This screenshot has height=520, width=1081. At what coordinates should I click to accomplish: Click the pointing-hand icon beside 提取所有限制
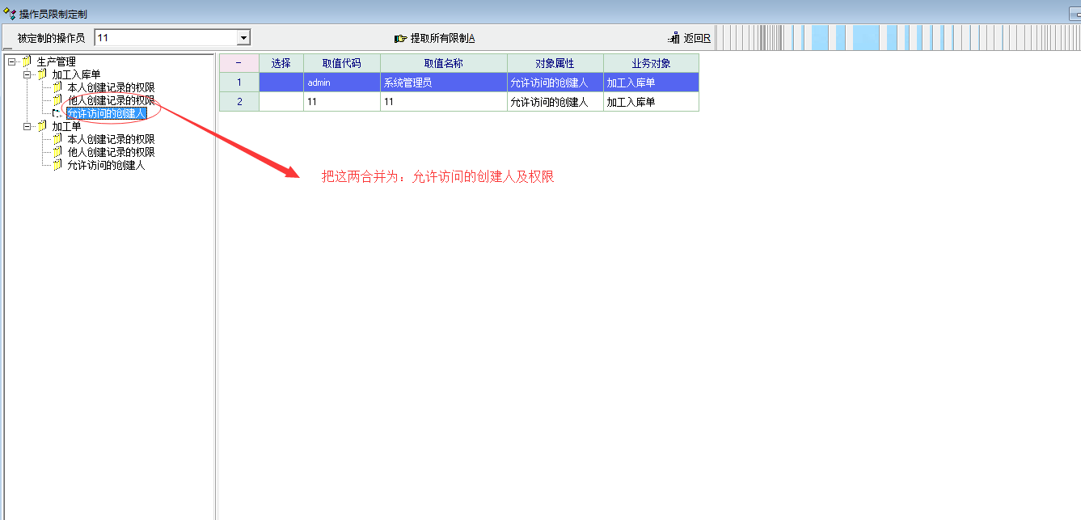point(400,38)
